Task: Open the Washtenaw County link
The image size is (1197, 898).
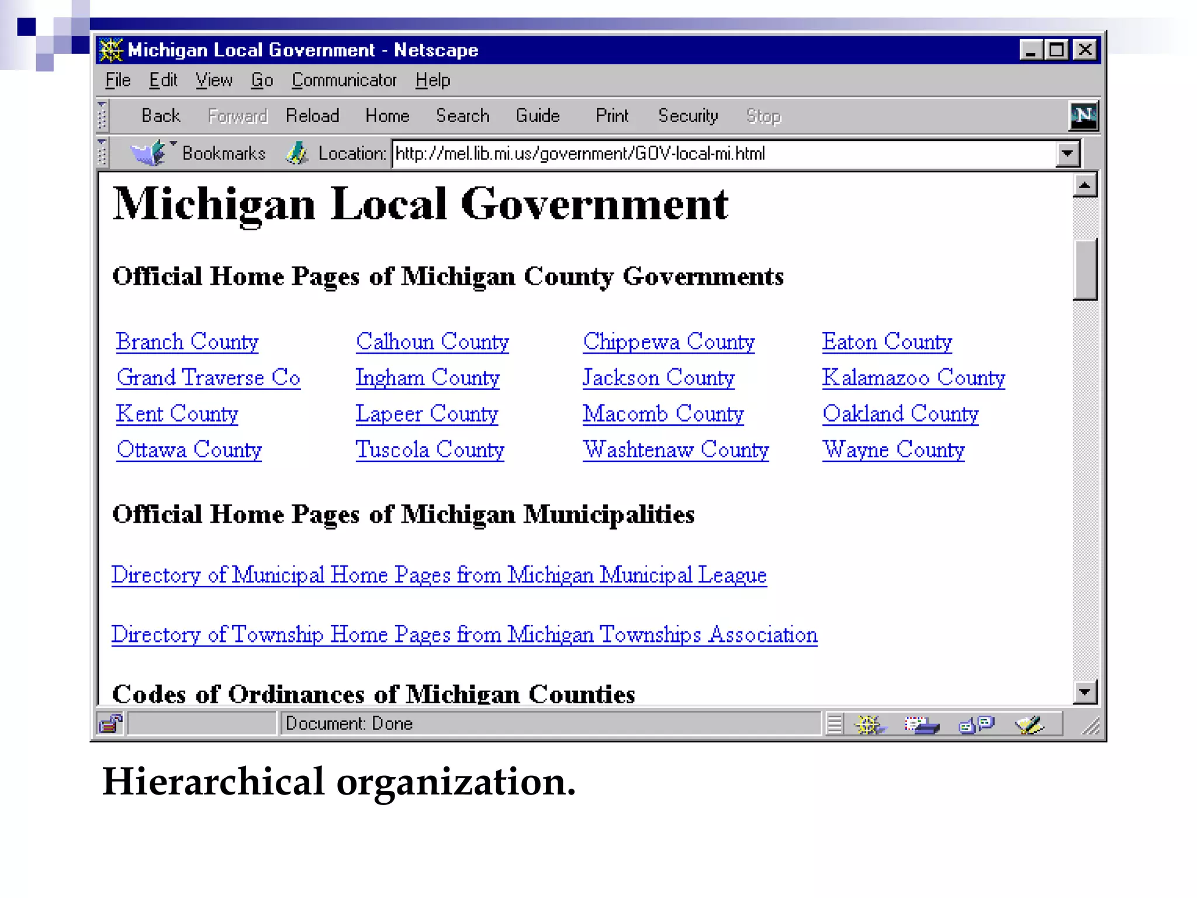Action: pos(676,450)
